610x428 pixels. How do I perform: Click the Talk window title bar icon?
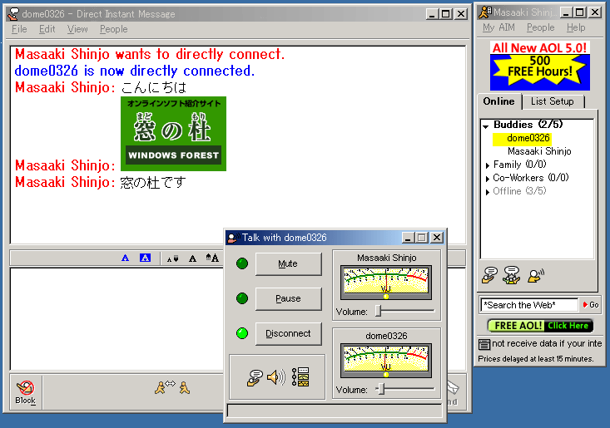click(233, 238)
